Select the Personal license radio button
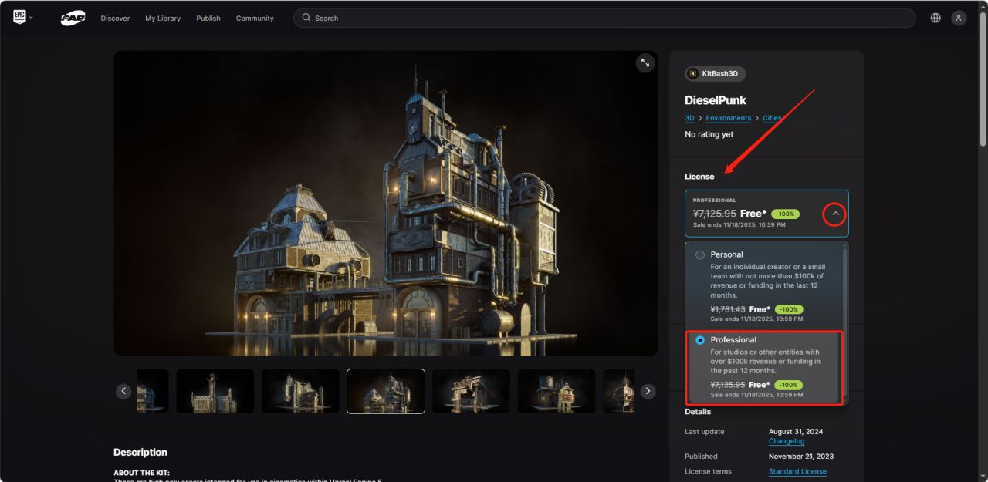The width and height of the screenshot is (988, 482). 700,254
